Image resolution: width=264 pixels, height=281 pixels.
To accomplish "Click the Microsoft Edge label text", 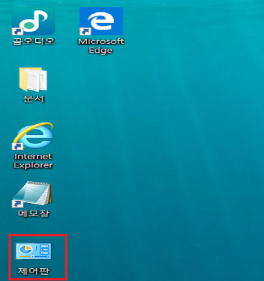I will point(101,46).
